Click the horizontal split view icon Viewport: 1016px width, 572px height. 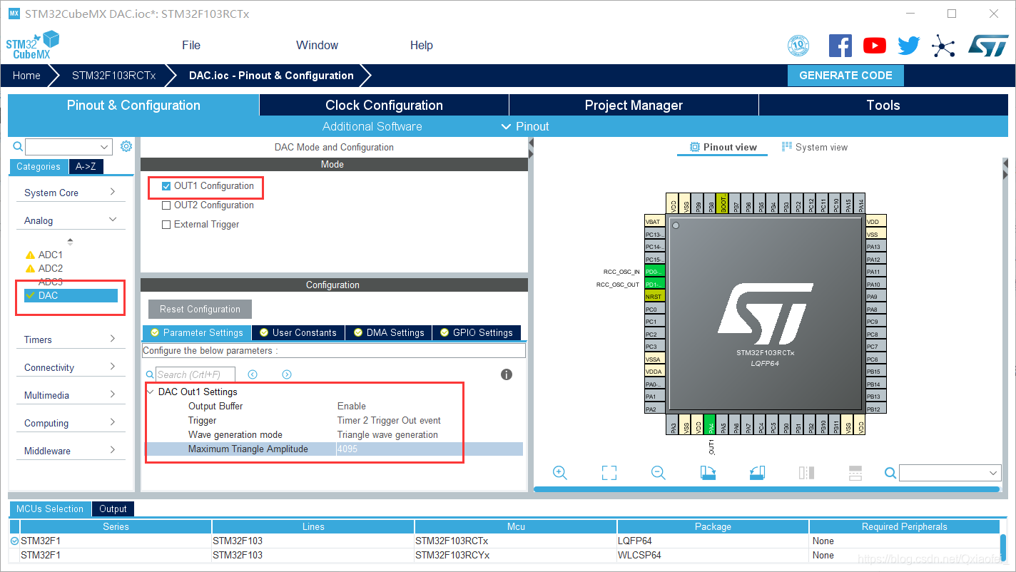pos(855,473)
